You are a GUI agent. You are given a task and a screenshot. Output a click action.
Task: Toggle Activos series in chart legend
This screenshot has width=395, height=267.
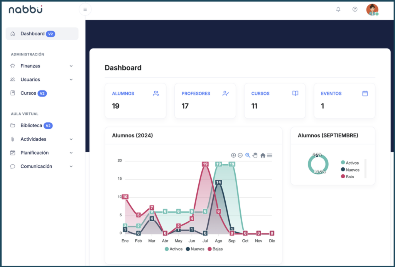(174, 249)
